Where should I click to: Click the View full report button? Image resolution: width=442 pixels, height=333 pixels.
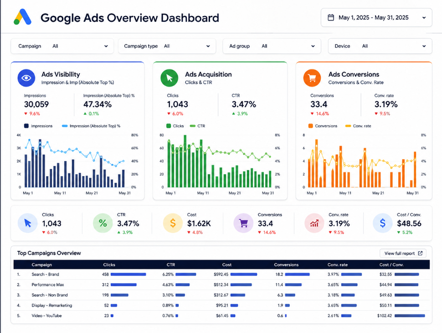[403, 254]
